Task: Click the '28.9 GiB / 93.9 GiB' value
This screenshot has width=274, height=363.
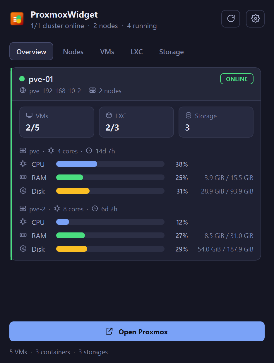Action: coord(227,191)
